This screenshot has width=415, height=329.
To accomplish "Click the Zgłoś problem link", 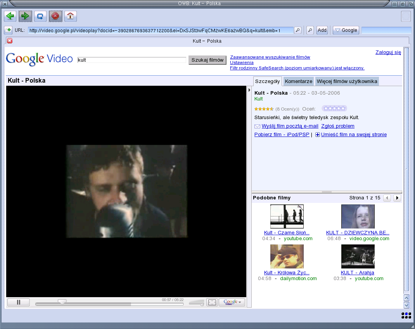I will [x=338, y=126].
